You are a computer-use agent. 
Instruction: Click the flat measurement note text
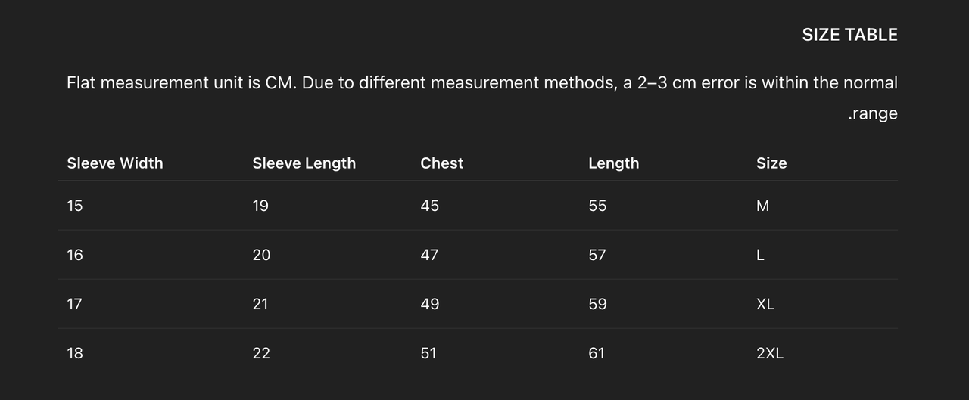click(x=481, y=83)
